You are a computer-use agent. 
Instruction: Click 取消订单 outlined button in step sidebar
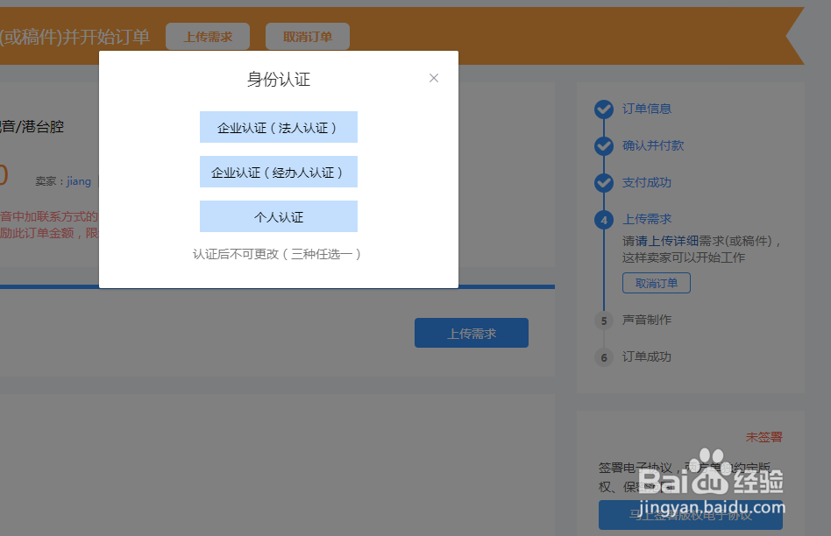(656, 283)
